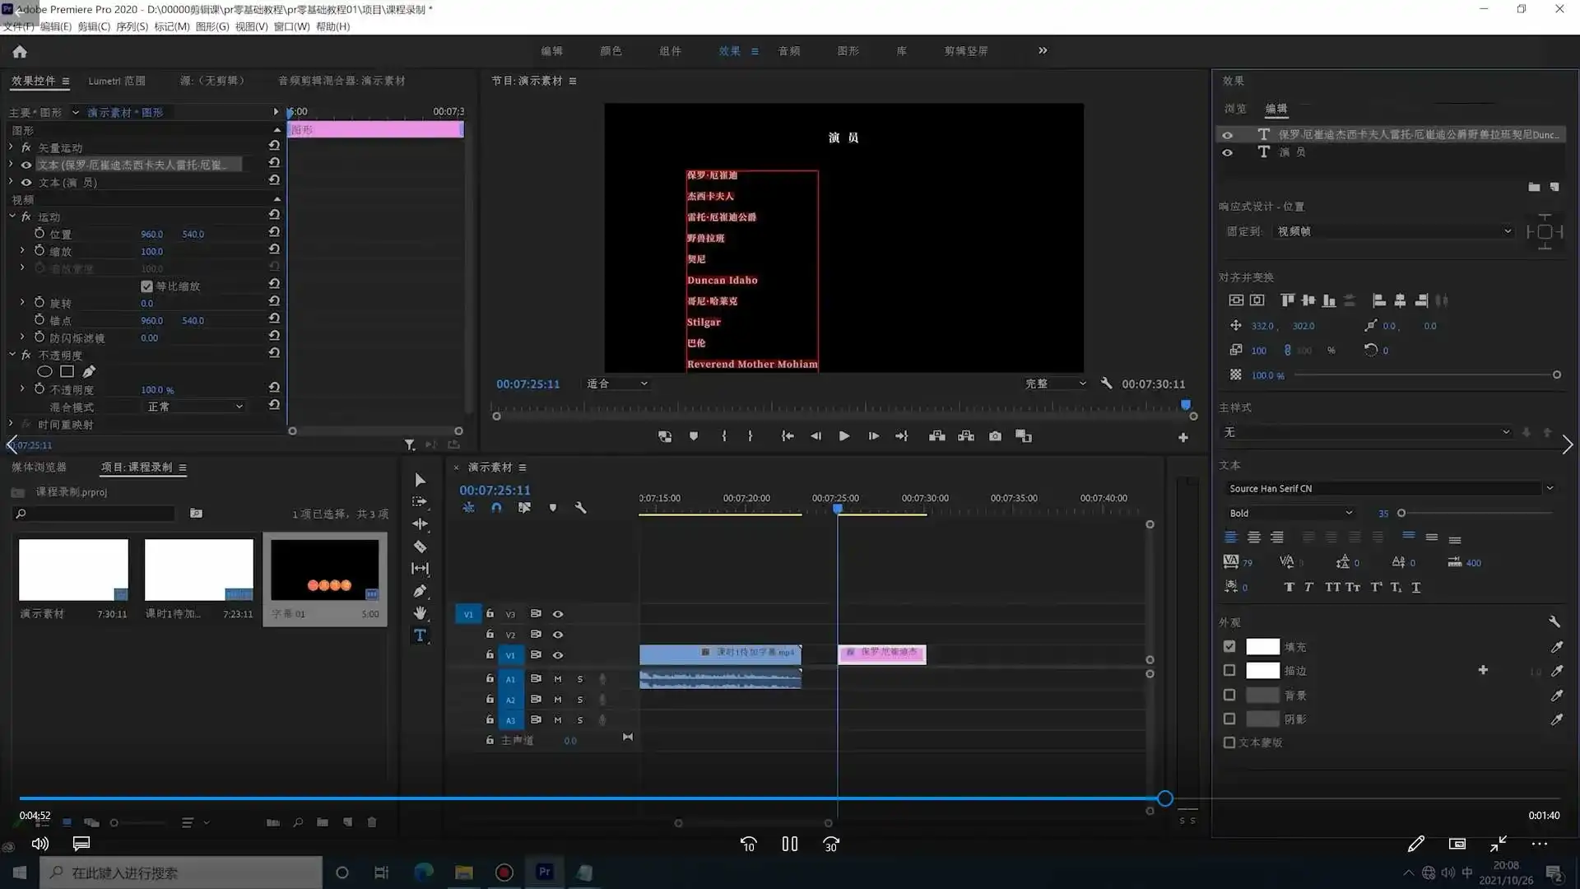This screenshot has width=1580, height=889.
Task: Select the Track Select Forward tool
Action: tap(420, 501)
